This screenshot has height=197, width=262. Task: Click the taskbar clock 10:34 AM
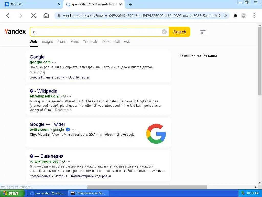pyautogui.click(x=253, y=193)
